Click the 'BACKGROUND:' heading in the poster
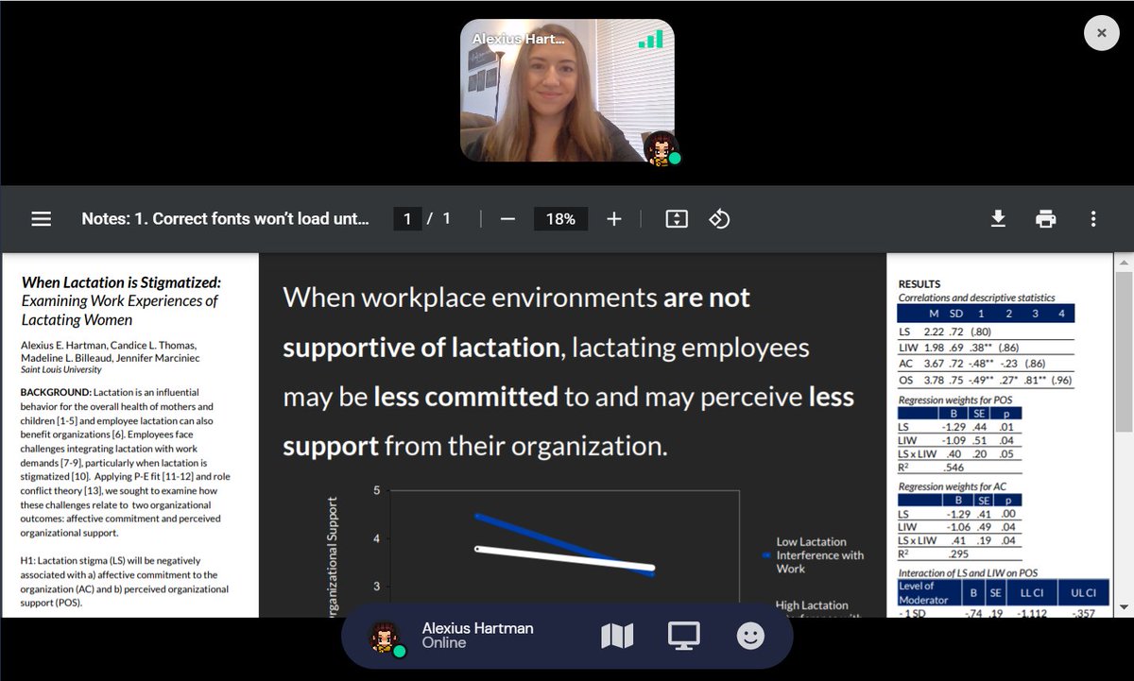The height and width of the screenshot is (681, 1134). [x=57, y=392]
